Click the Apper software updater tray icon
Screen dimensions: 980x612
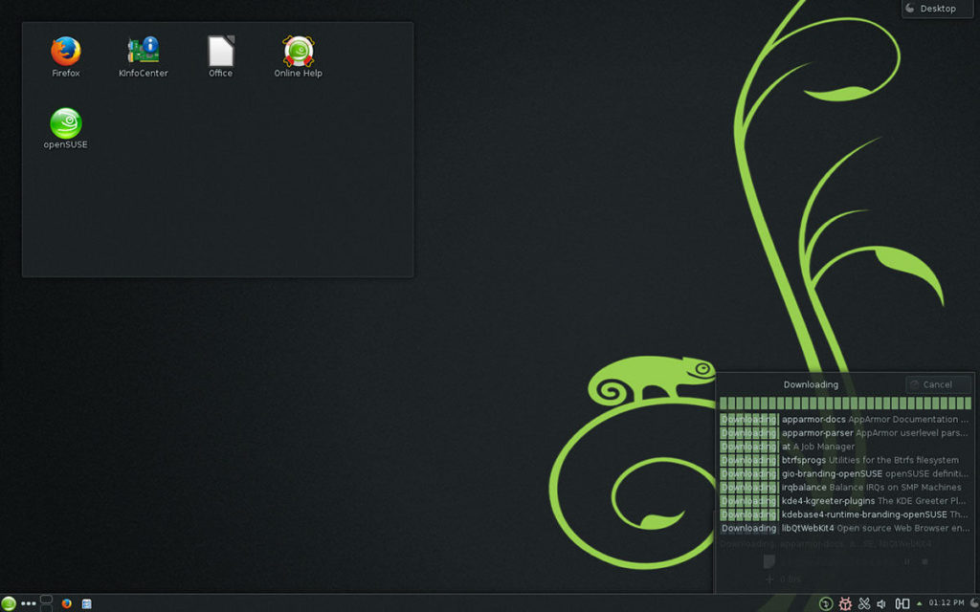(825, 602)
